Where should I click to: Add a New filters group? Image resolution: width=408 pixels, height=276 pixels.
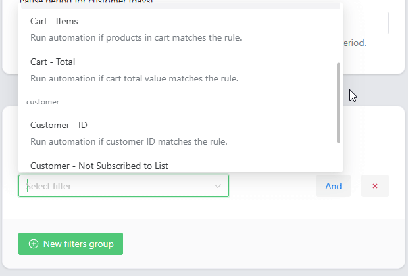[71, 244]
